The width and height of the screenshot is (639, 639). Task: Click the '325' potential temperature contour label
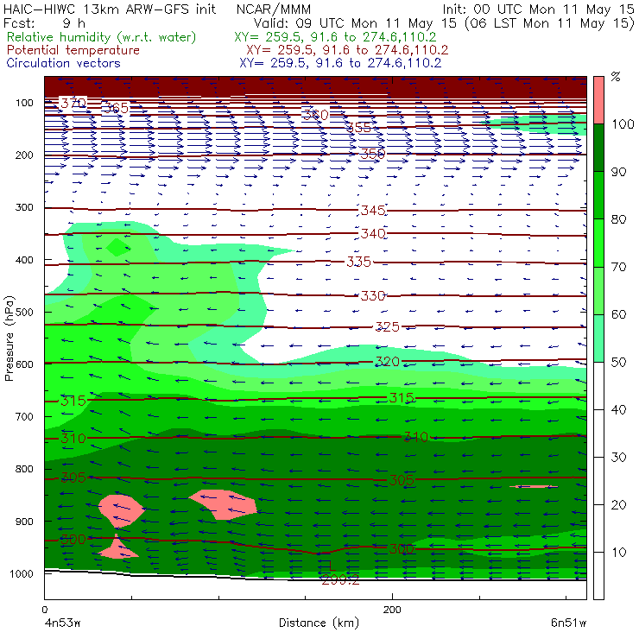[x=387, y=326]
